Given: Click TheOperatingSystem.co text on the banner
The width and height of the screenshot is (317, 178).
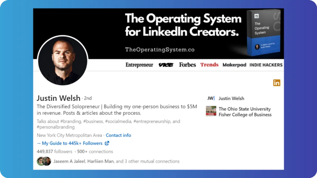Looking at the screenshot, I should (160, 49).
